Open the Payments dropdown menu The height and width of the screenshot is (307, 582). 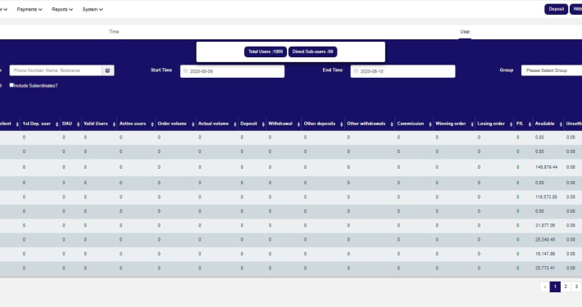(x=30, y=9)
